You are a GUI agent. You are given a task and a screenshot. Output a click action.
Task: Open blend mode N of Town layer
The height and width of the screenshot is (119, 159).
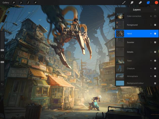[x=151, y=61]
